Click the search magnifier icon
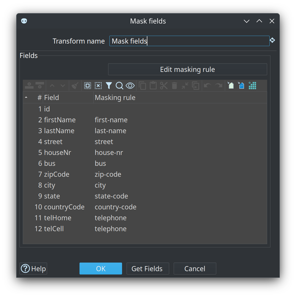Screen dimensions: 296x297 [x=119, y=86]
